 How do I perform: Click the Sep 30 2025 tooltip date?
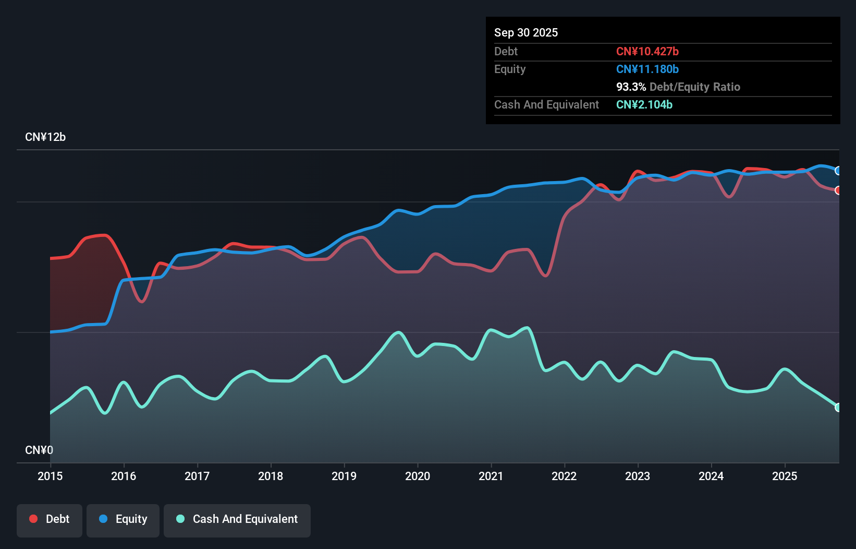click(526, 32)
